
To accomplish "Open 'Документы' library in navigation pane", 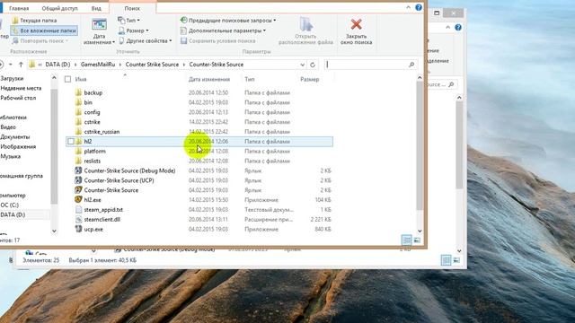I will [14, 137].
